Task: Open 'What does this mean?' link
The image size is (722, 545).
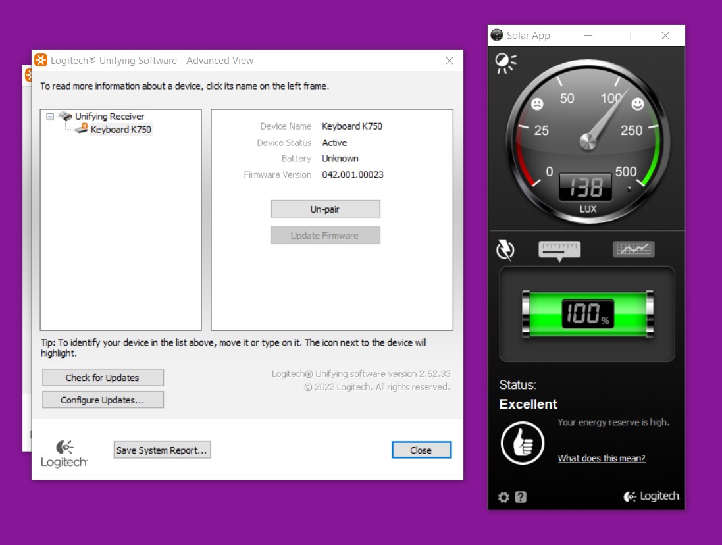Action: point(602,459)
